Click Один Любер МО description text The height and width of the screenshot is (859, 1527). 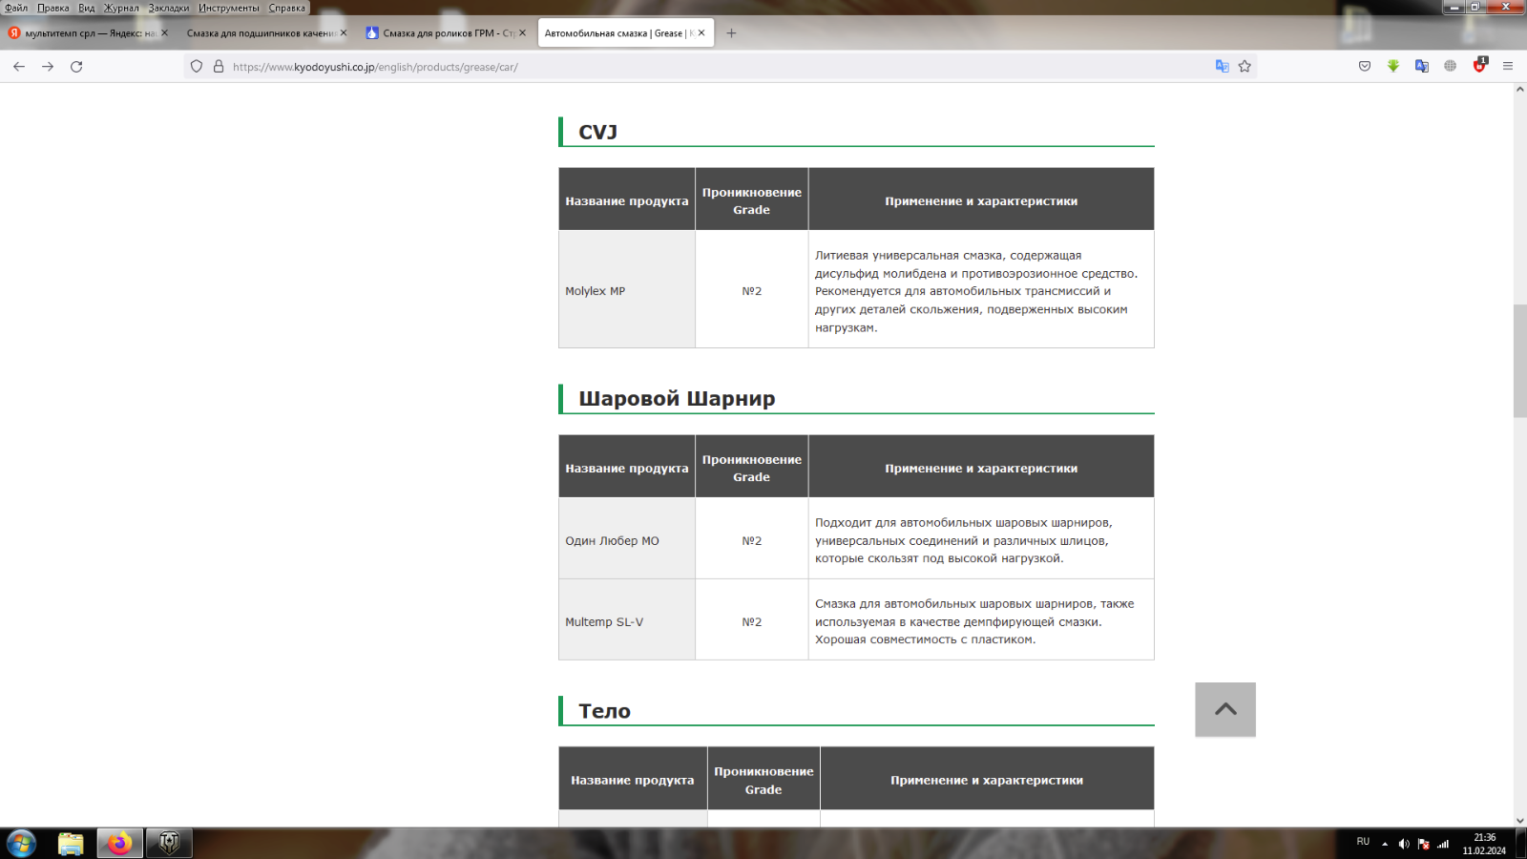pos(964,540)
